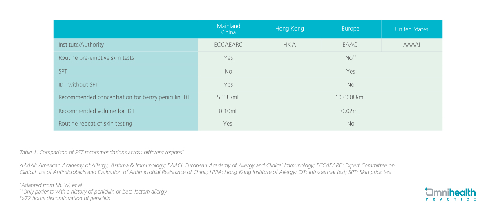Click the Routine pre-emptive skin tests row label

tap(96, 58)
